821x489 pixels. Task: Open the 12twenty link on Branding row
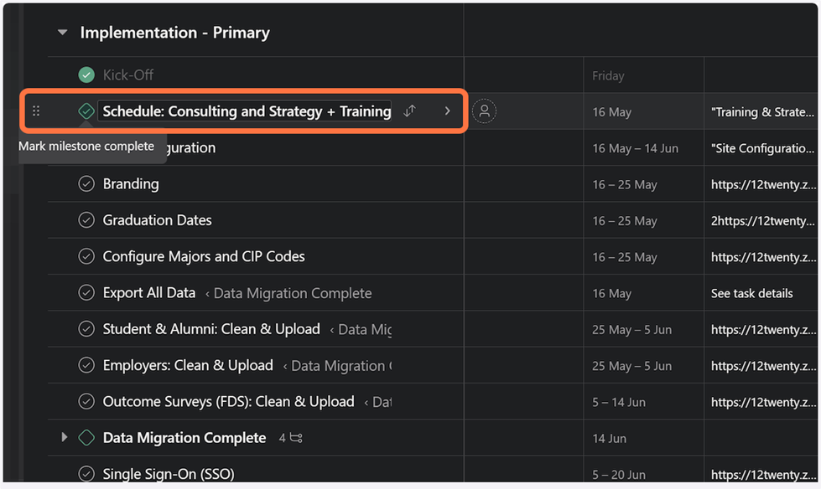click(x=761, y=184)
